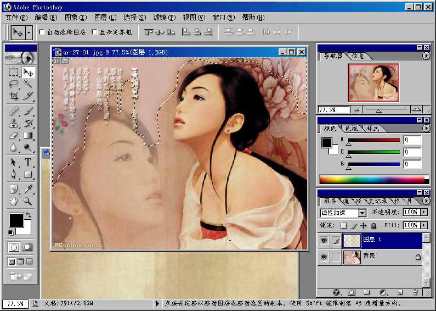Open Navigator panel flyout menu
Viewport: 436px width, 311px height.
tap(426, 55)
